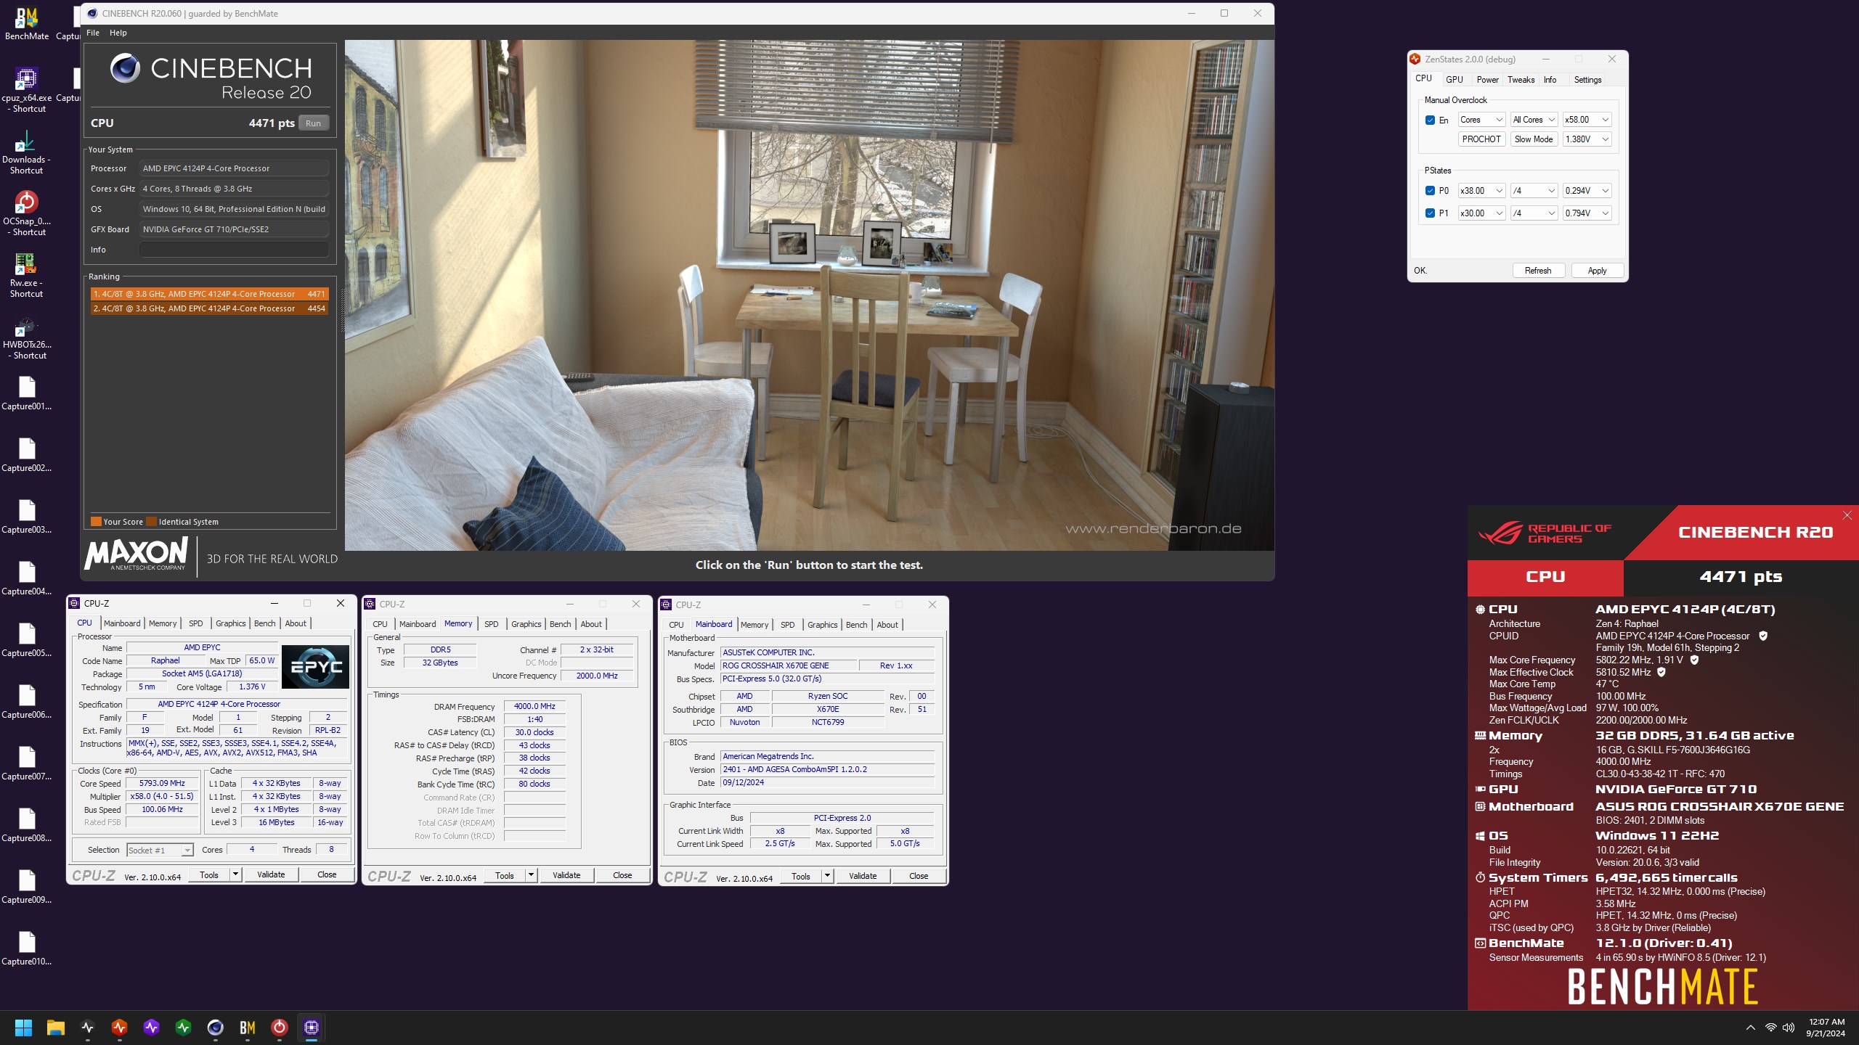Open the OCSnap red power taskbar icon

point(279,1028)
